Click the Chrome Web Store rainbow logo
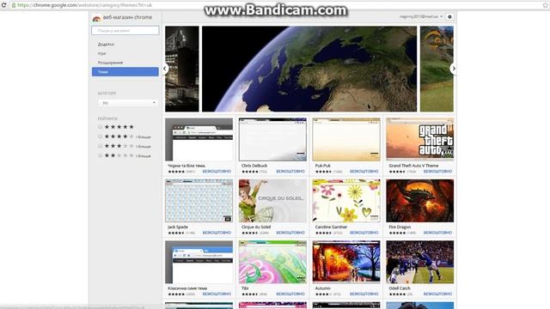The width and height of the screenshot is (550, 309). 96,18
